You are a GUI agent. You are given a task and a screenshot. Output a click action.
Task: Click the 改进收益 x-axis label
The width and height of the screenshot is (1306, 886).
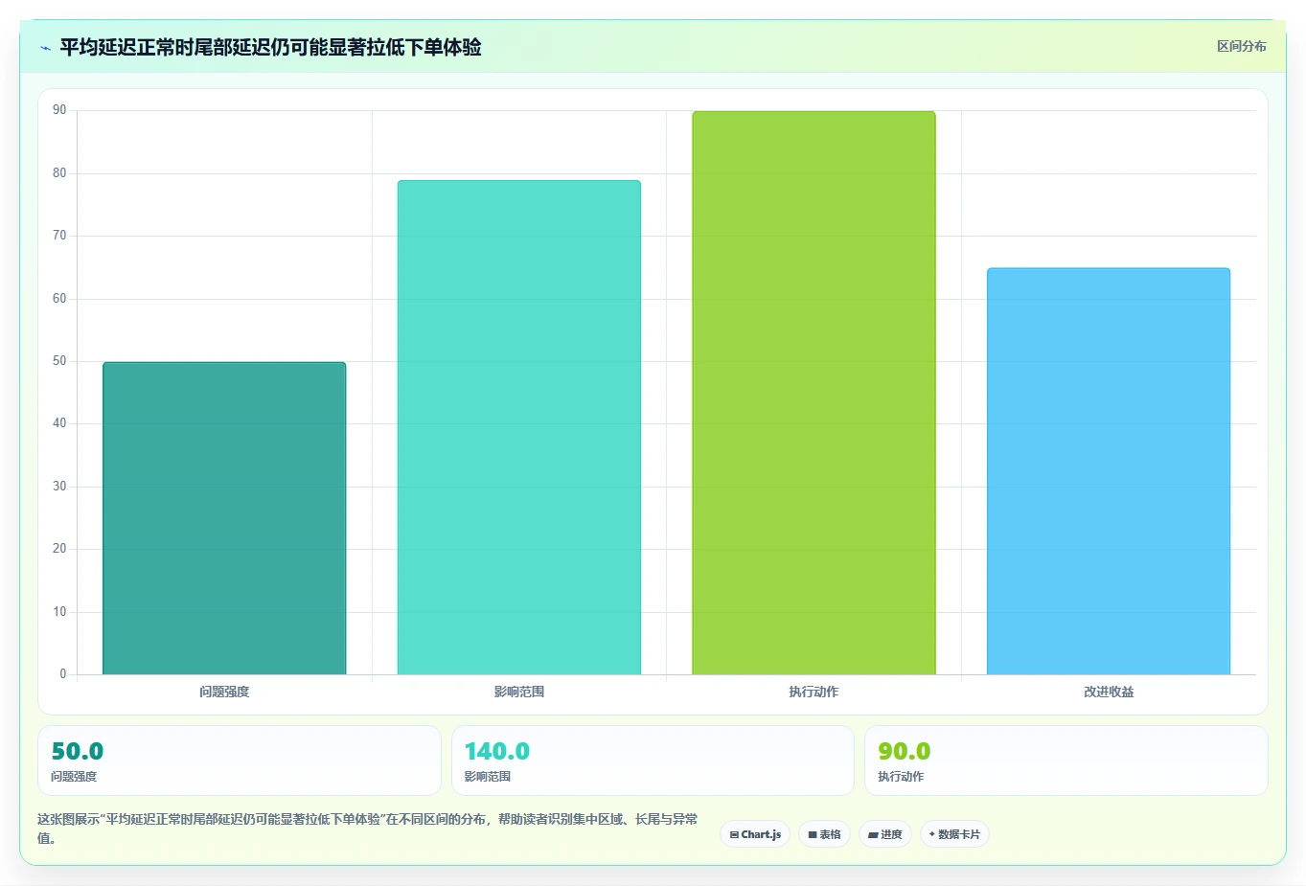(x=1109, y=692)
